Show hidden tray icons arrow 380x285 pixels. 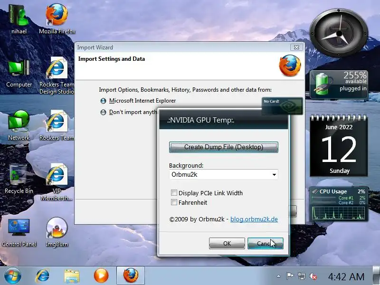click(279, 276)
